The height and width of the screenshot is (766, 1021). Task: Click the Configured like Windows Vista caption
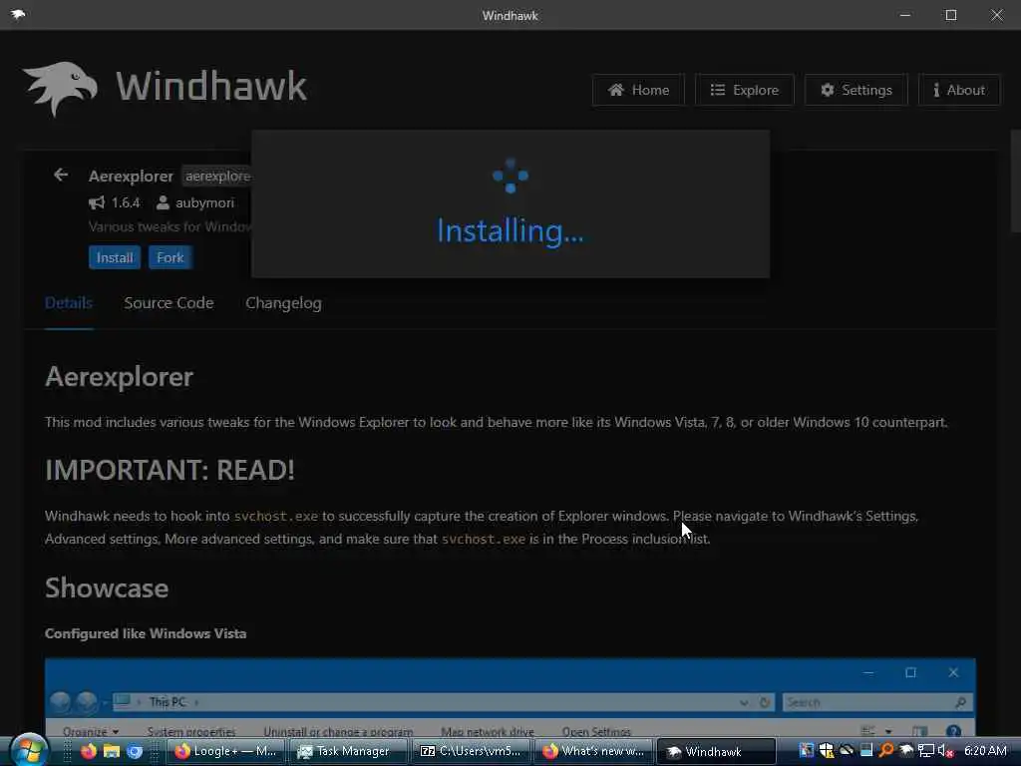click(146, 633)
